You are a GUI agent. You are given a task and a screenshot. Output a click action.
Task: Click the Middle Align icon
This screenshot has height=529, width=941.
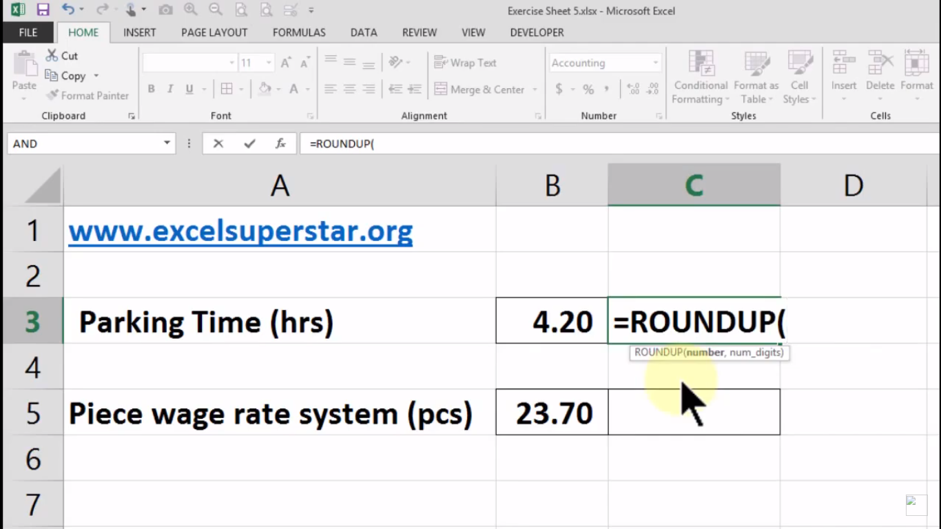point(350,62)
